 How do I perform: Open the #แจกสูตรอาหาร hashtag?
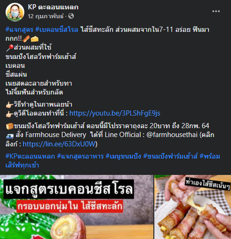point(80,156)
